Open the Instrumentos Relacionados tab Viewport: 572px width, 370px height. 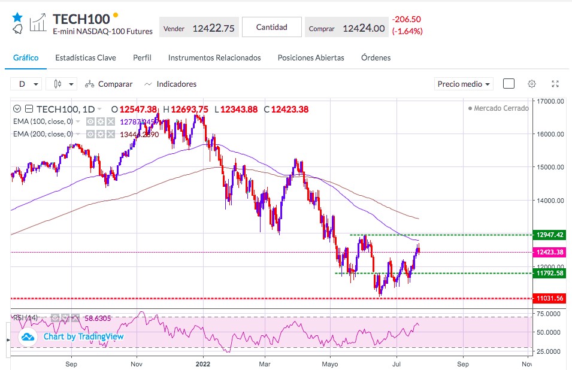(x=214, y=57)
